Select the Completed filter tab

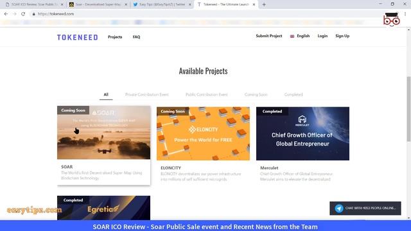293,94
